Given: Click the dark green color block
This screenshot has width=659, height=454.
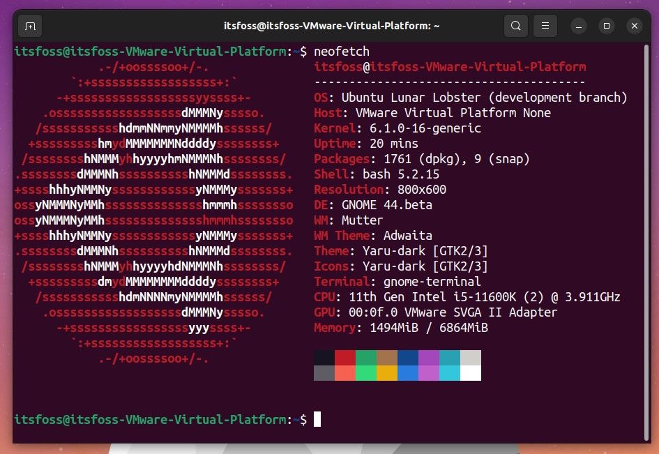Looking at the screenshot, I should (366, 358).
